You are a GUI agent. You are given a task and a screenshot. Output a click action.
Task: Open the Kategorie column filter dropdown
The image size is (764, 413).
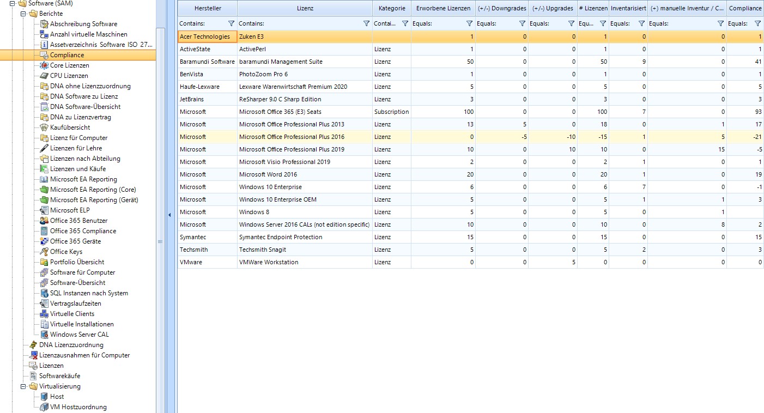point(405,23)
